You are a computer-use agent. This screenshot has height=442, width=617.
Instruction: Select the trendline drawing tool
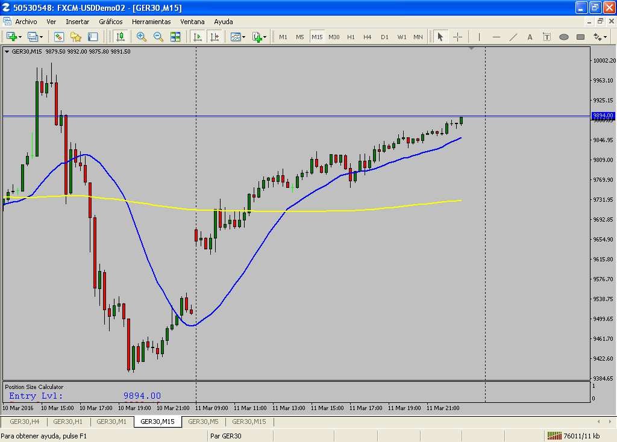[x=513, y=37]
